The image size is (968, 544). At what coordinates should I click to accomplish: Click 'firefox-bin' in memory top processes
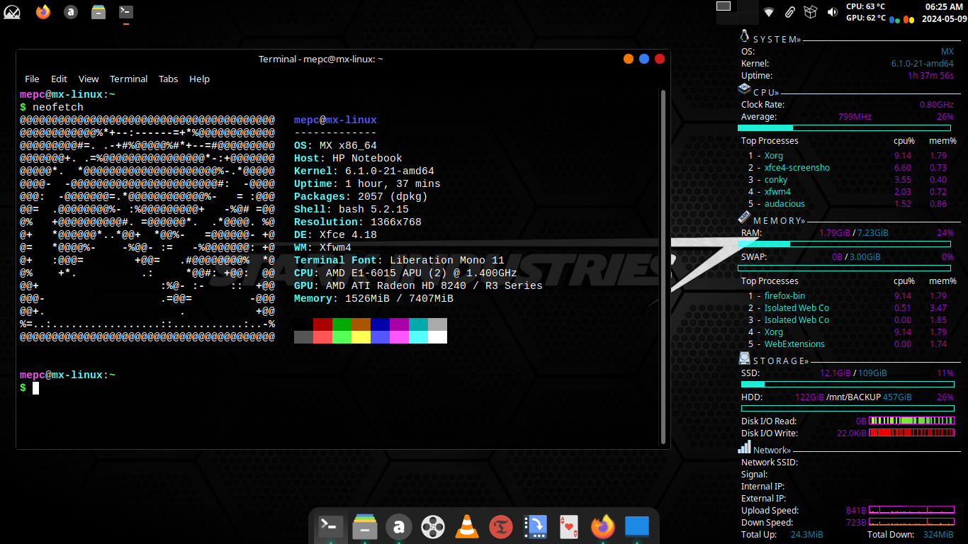coord(784,296)
